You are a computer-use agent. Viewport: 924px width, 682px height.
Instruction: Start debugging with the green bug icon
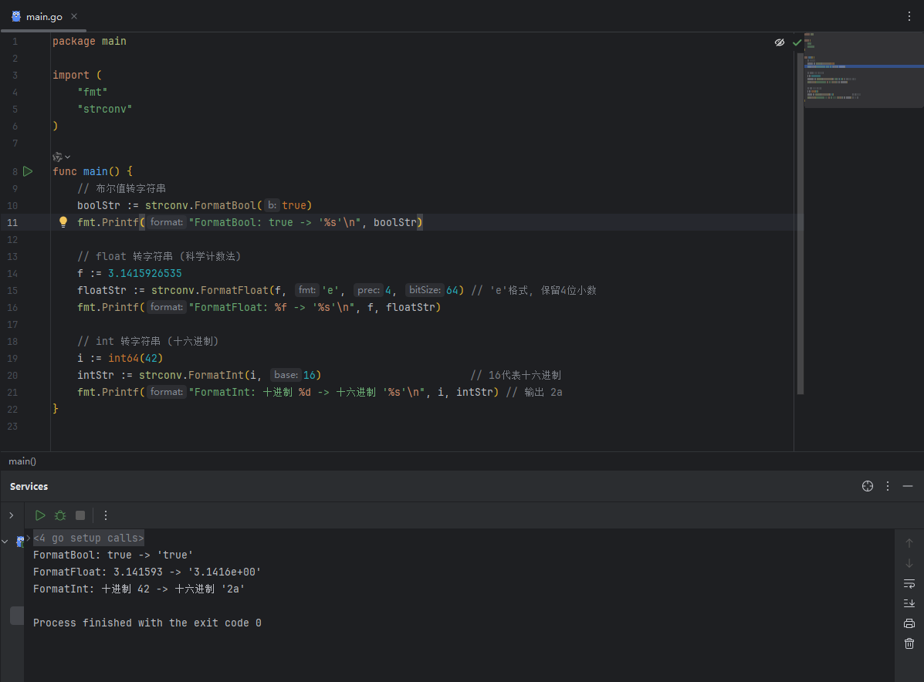(60, 515)
